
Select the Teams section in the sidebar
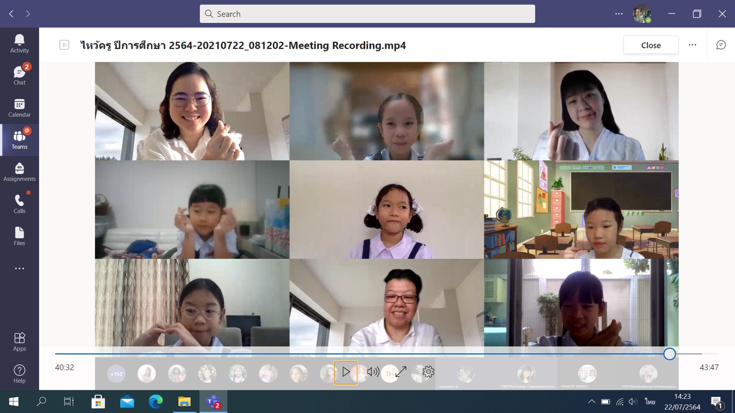coord(19,140)
